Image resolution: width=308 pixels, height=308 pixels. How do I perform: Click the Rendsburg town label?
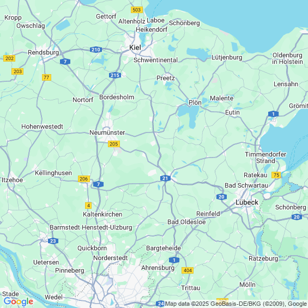click(x=43, y=52)
